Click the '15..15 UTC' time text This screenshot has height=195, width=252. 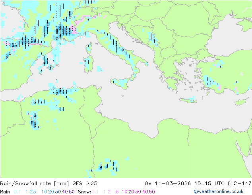209,183
